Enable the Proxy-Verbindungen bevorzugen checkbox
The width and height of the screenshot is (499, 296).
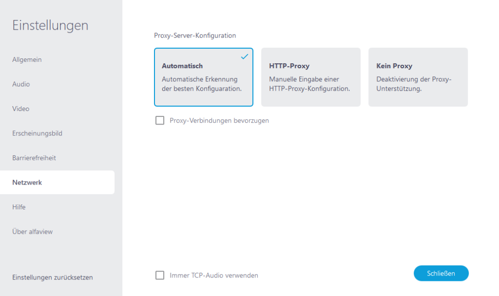(x=159, y=120)
